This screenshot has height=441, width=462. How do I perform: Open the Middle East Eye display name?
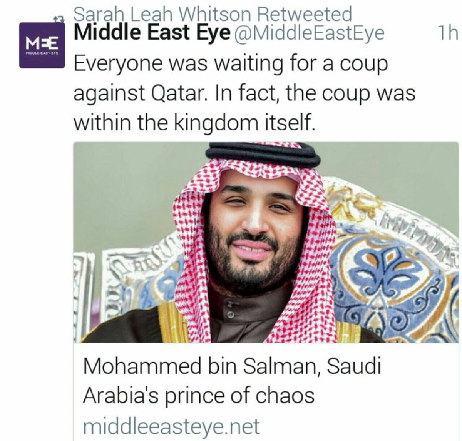tap(152, 33)
